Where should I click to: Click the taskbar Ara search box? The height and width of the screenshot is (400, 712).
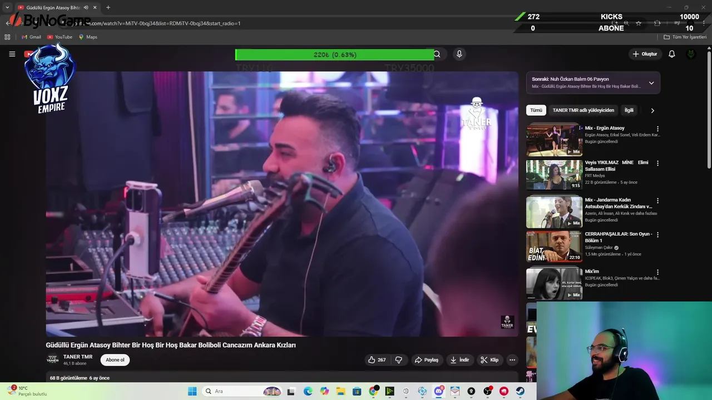coord(243,391)
